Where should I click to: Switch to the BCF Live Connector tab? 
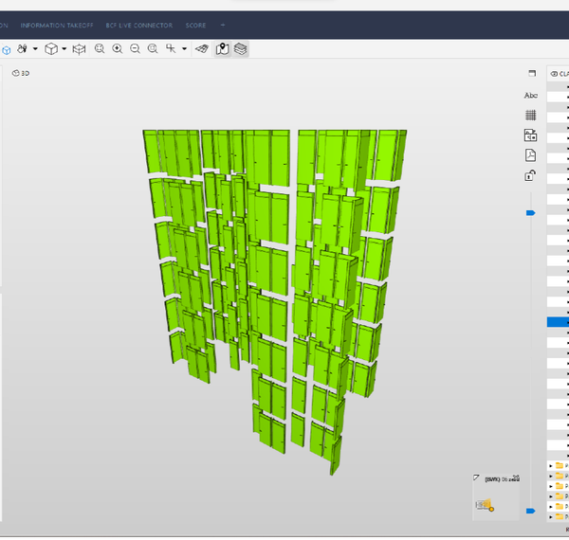point(140,25)
